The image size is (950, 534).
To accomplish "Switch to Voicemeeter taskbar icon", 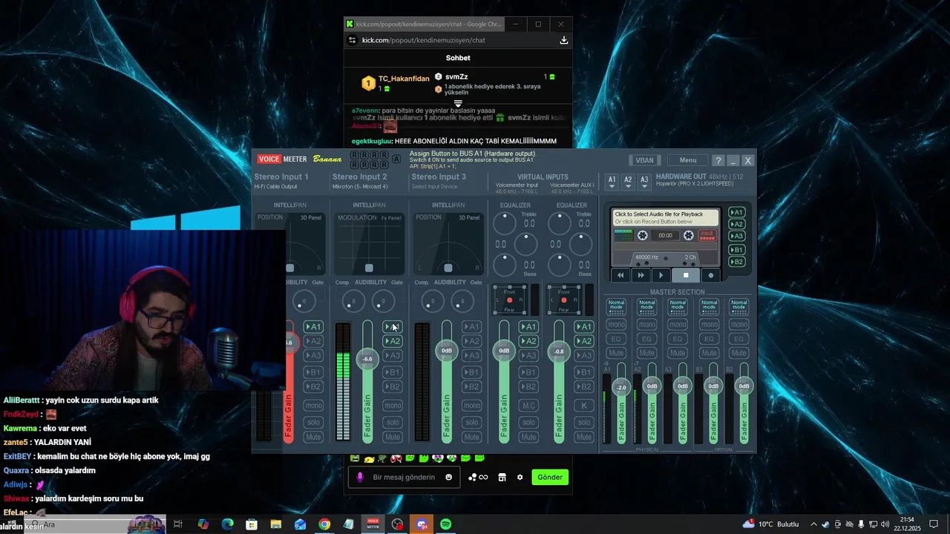I will pos(373,524).
